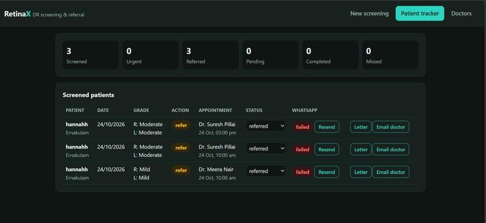Screen dimensions: 486x223
Task: Email doctor for the 03:00 pm appointment
Action: coord(391,127)
